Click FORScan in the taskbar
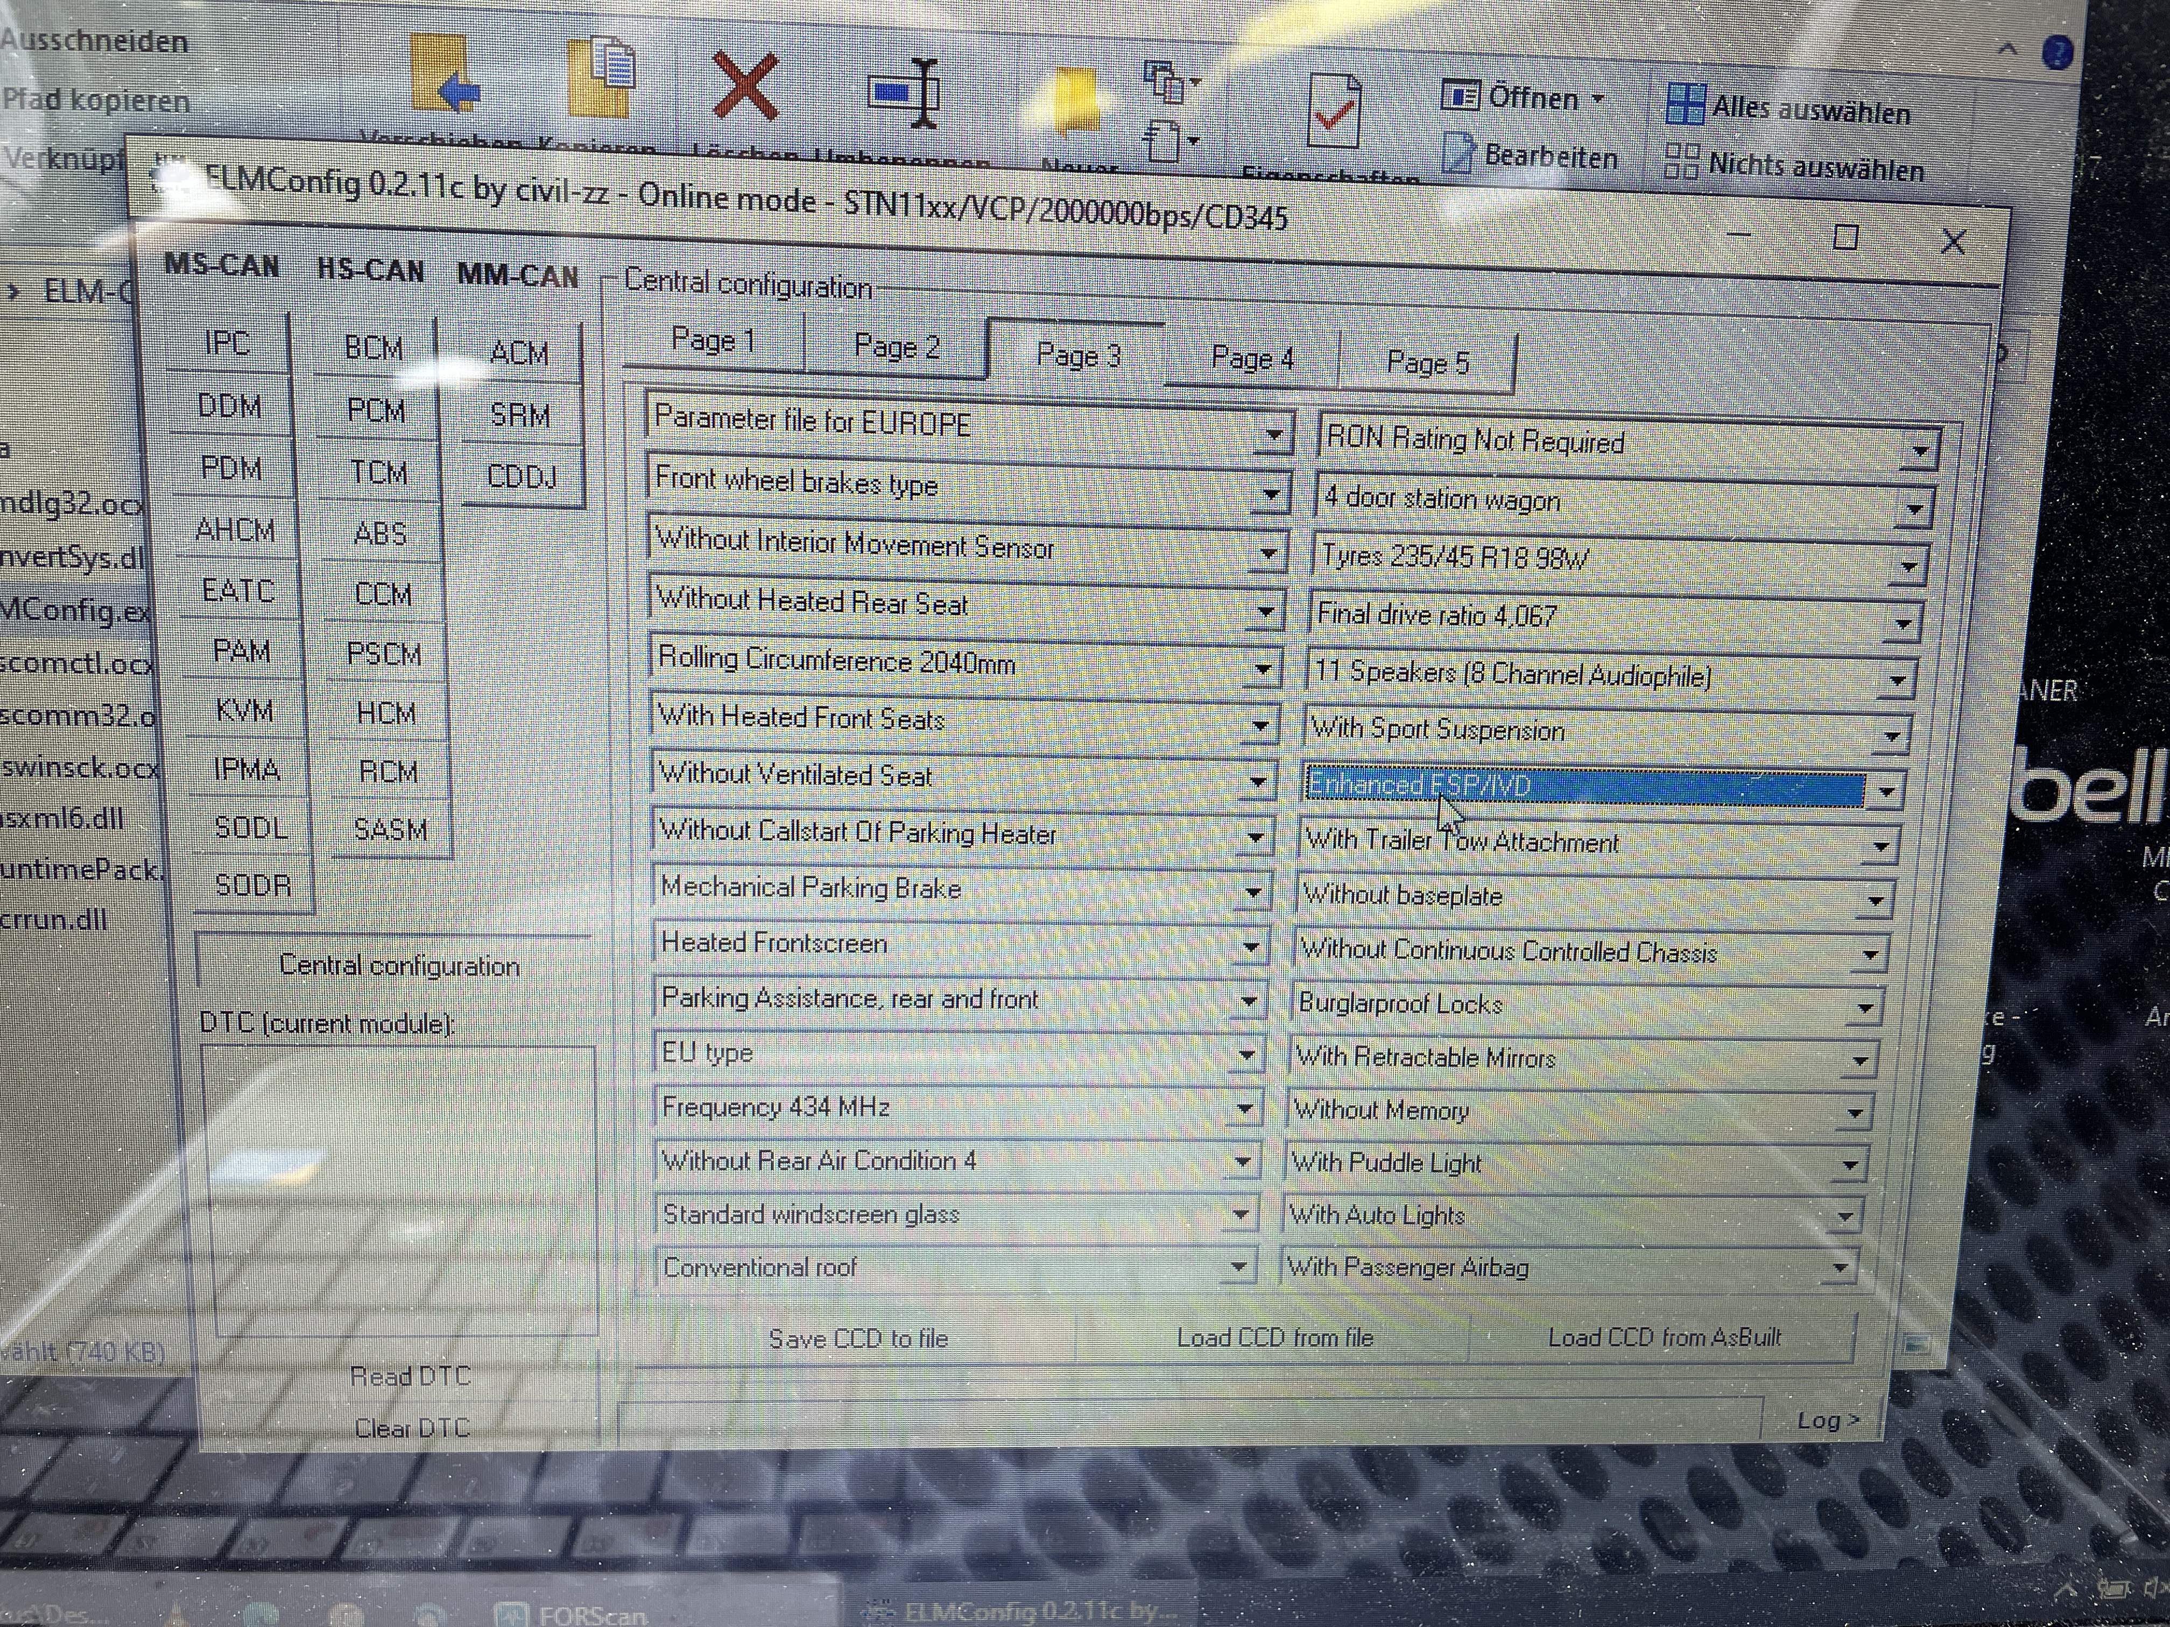The width and height of the screenshot is (2170, 1627). (x=574, y=1613)
